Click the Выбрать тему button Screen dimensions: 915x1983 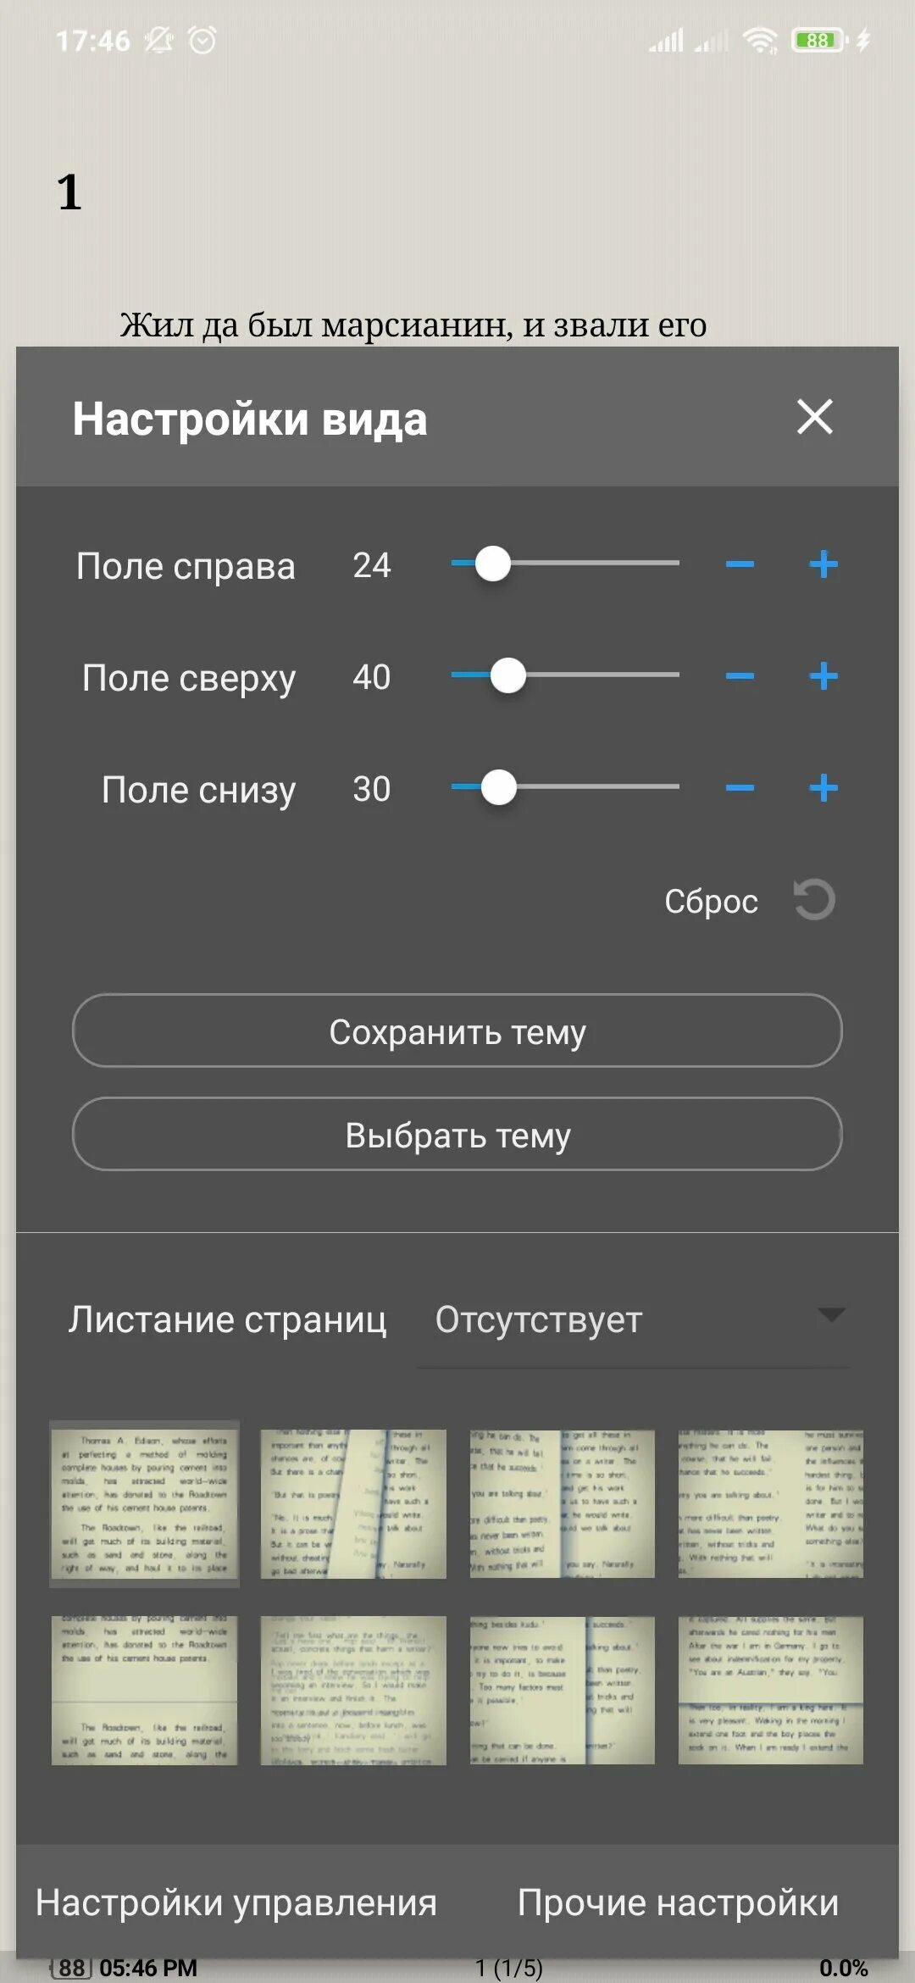point(457,1134)
